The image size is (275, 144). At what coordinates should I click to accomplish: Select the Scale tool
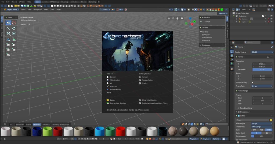click(x=8, y=33)
